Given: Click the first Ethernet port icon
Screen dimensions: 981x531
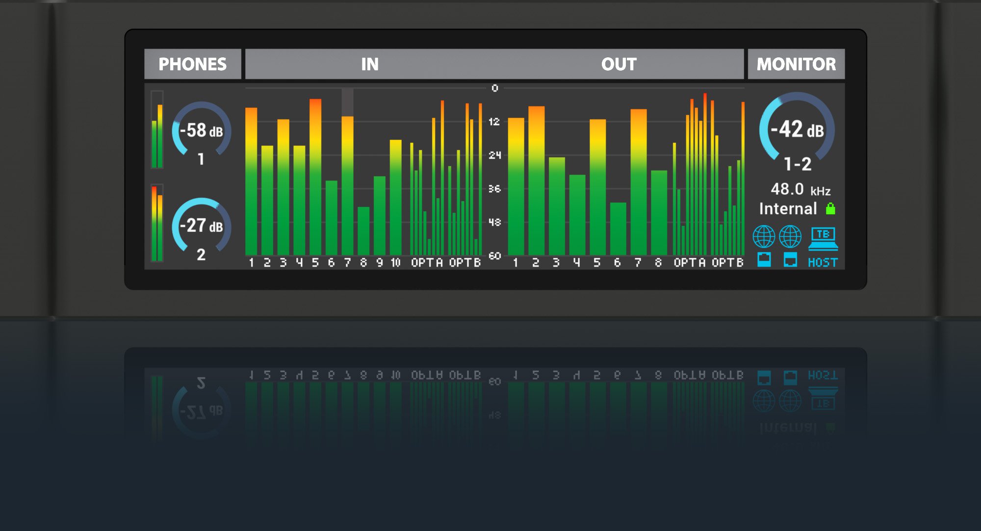Looking at the screenshot, I should [764, 259].
